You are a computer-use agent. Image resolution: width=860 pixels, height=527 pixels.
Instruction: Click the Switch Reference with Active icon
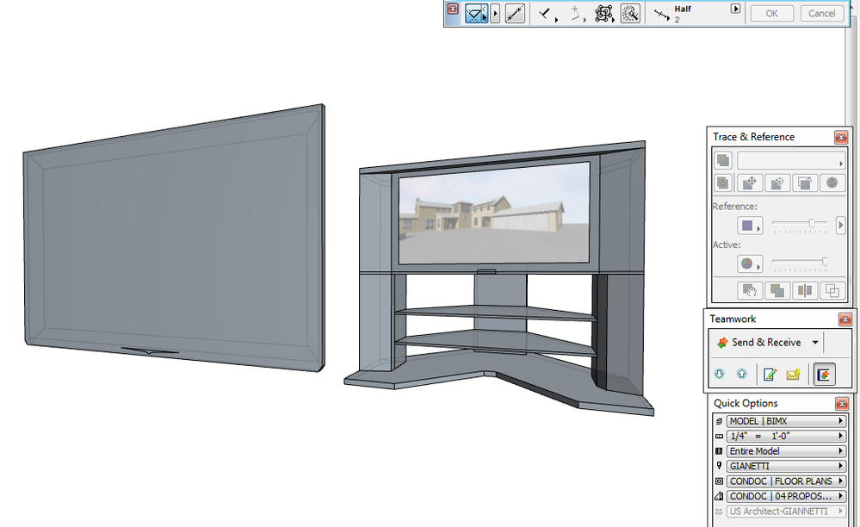click(723, 183)
